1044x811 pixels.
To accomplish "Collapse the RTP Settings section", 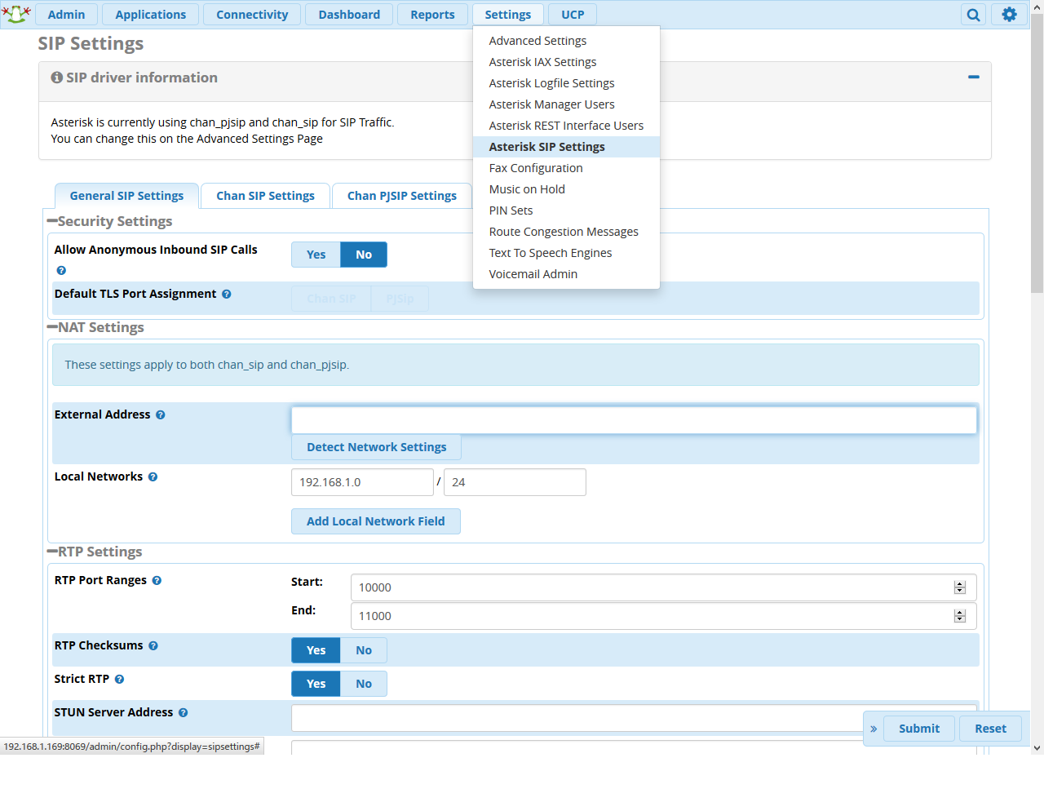I will pos(52,552).
